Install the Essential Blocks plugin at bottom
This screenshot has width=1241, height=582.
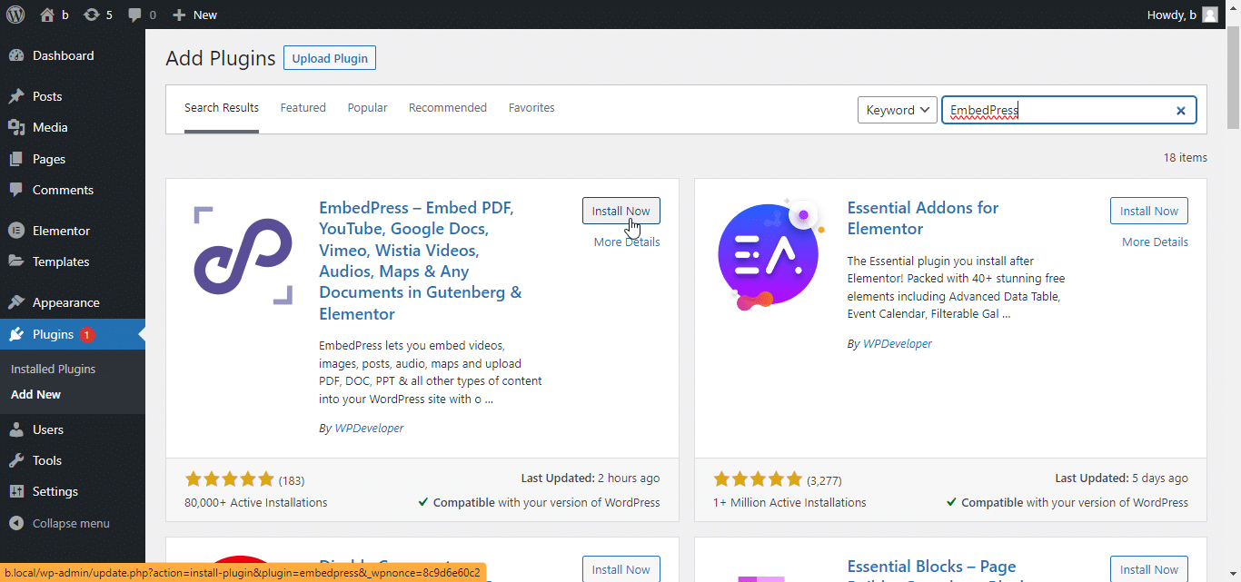click(1149, 569)
